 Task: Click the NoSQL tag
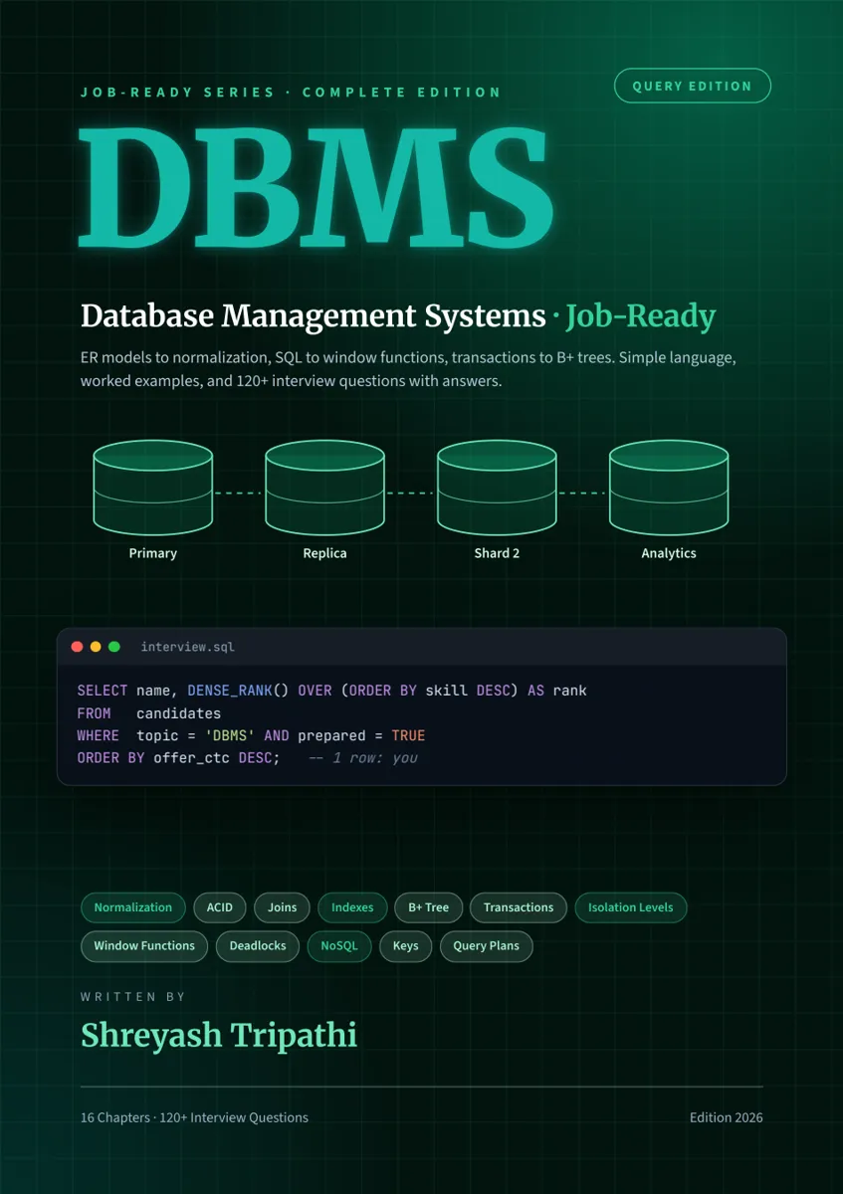tap(339, 946)
